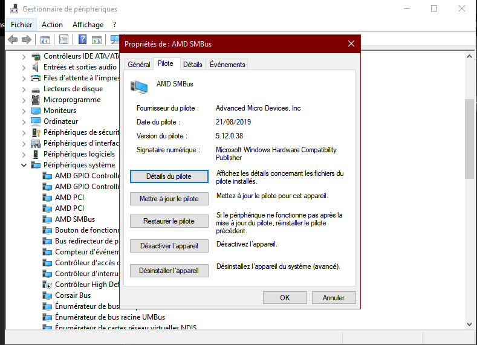This screenshot has height=345, width=477.
Task: Select Énumérateur de bus racine UMBus
Action: coord(110,317)
